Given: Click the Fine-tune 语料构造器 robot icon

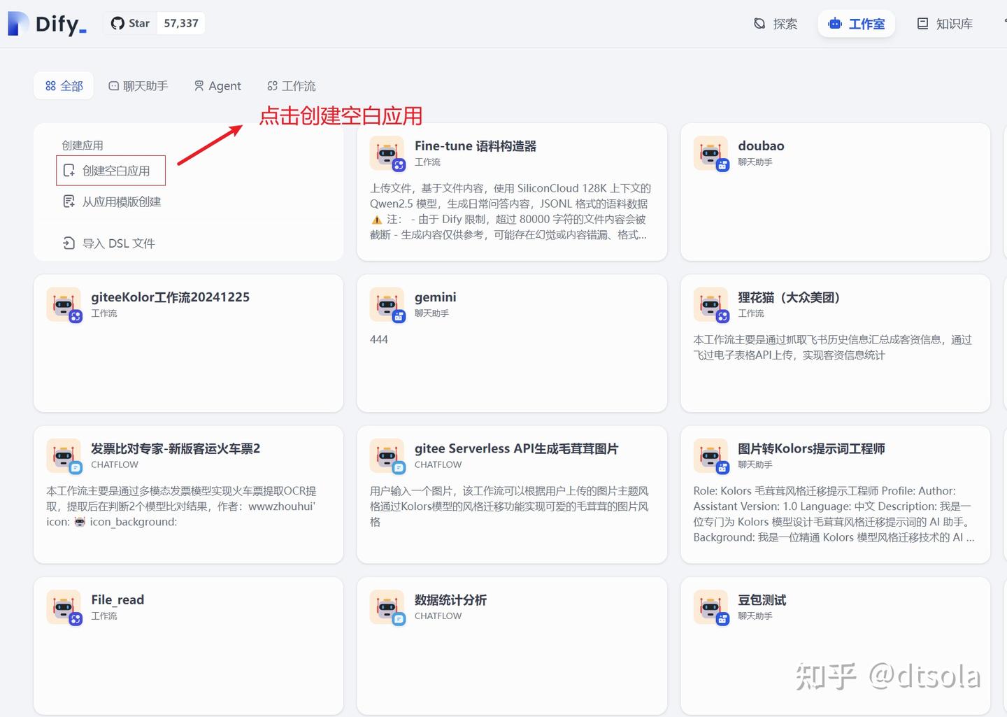Looking at the screenshot, I should (x=387, y=153).
